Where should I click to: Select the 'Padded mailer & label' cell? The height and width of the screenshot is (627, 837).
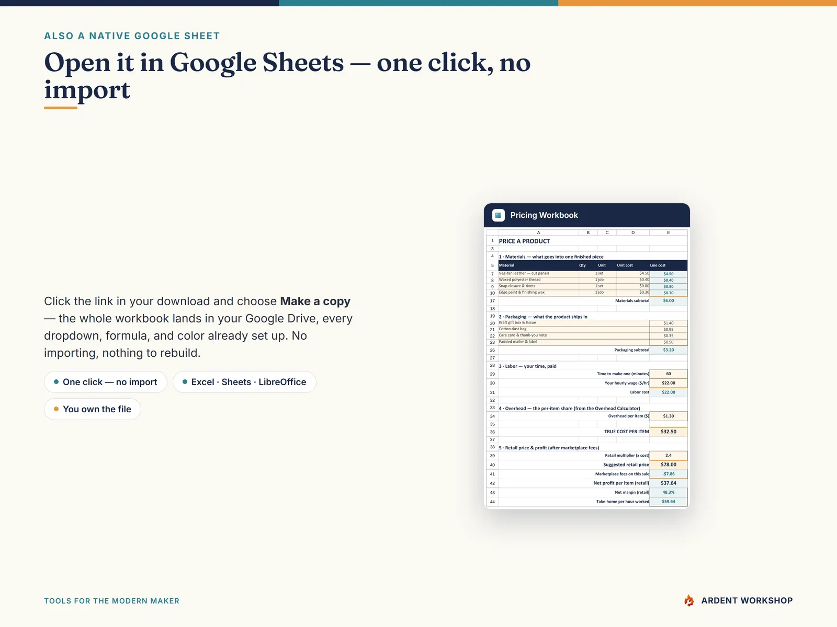point(574,342)
